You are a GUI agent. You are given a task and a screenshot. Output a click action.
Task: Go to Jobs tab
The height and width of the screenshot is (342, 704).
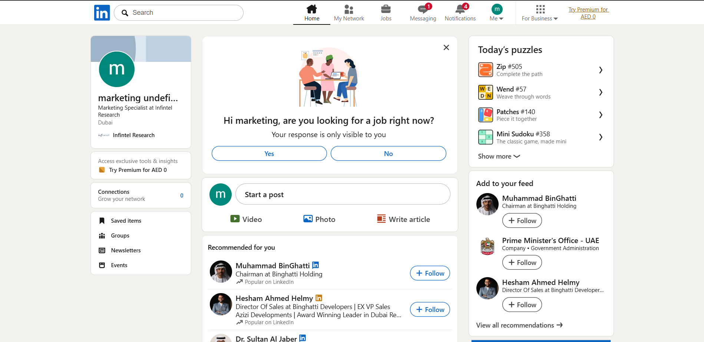pyautogui.click(x=386, y=13)
